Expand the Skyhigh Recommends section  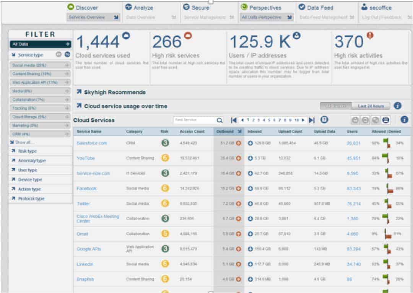pyautogui.click(x=79, y=92)
